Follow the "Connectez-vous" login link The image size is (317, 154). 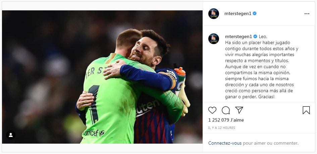coord(225,143)
